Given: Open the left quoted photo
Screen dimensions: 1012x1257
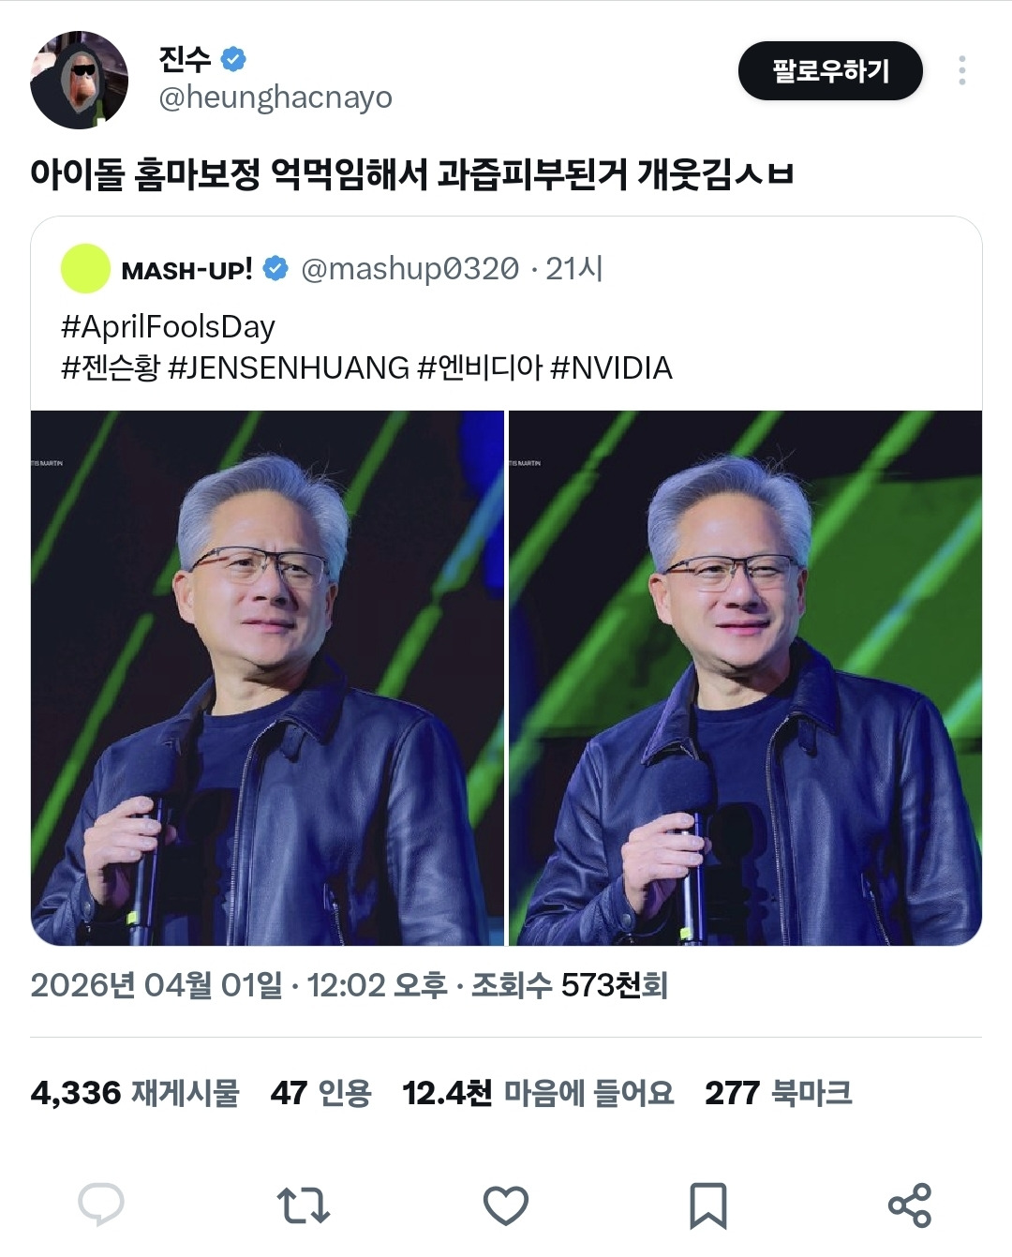Looking at the screenshot, I should pos(267,678).
